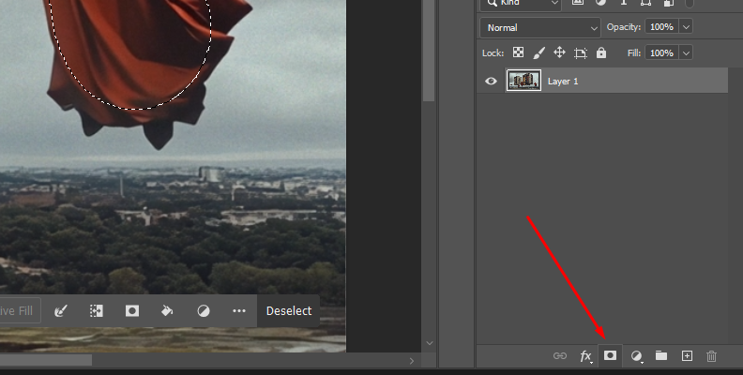
Task: Open the Normal blend mode dropdown
Action: click(x=539, y=28)
